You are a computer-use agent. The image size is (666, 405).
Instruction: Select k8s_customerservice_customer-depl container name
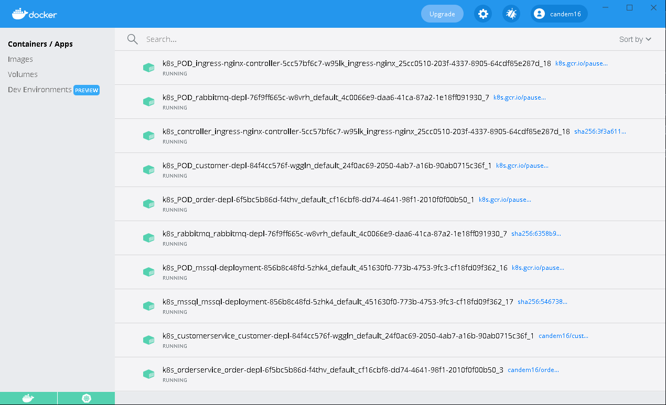[x=348, y=336]
